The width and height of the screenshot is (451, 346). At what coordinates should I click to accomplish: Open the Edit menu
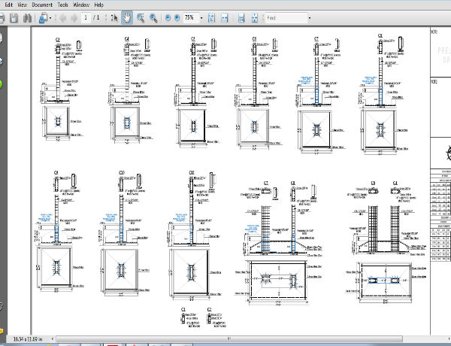click(10, 5)
